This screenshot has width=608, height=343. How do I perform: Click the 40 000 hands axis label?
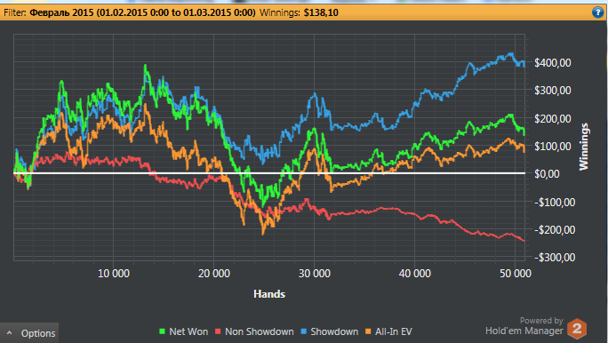point(415,274)
